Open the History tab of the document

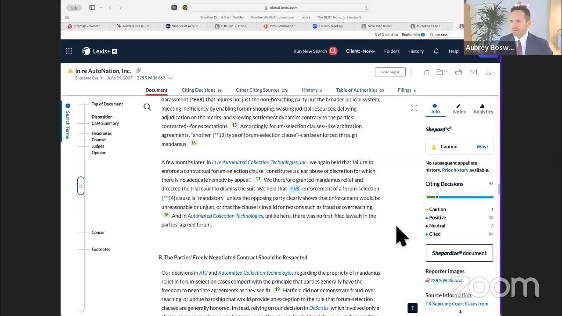pyautogui.click(x=312, y=90)
